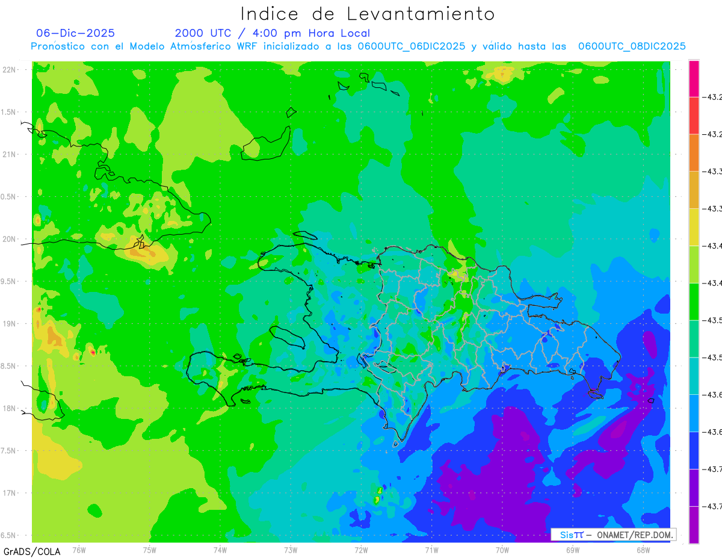Pick the bright yellow swatch in the color scale
Image resolution: width=722 pixels, height=558 pixels.
[694, 227]
